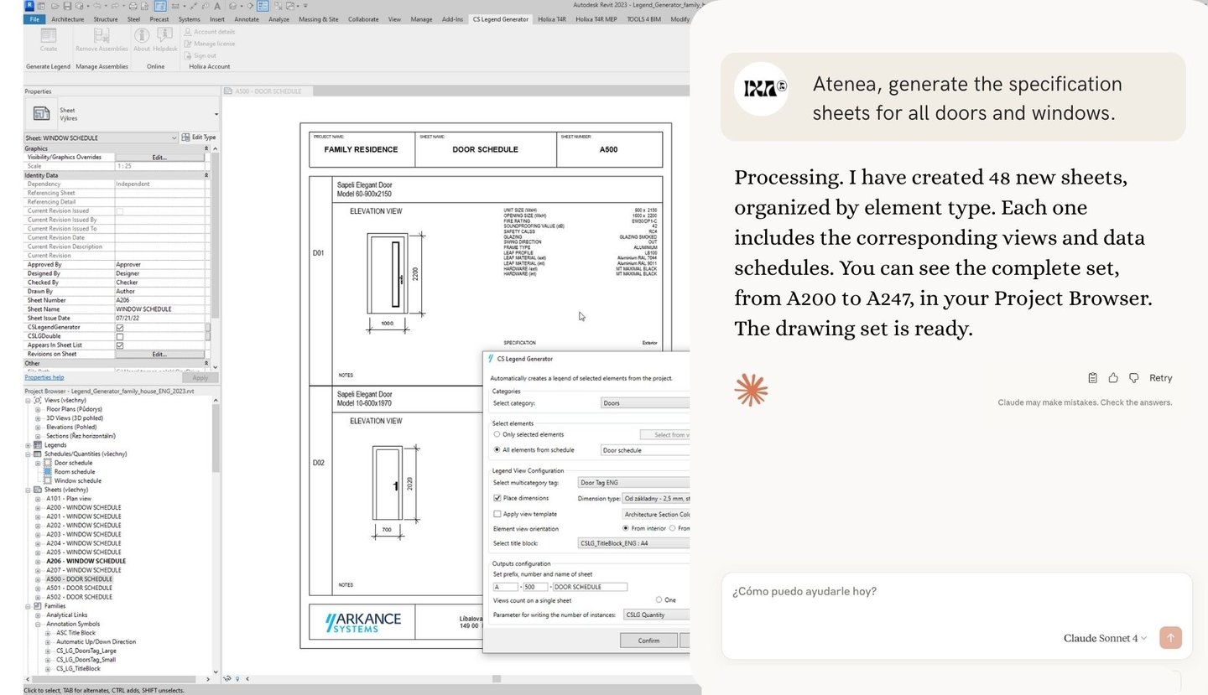Select sheet 'A101 - Plan view' in browser

tap(69, 499)
